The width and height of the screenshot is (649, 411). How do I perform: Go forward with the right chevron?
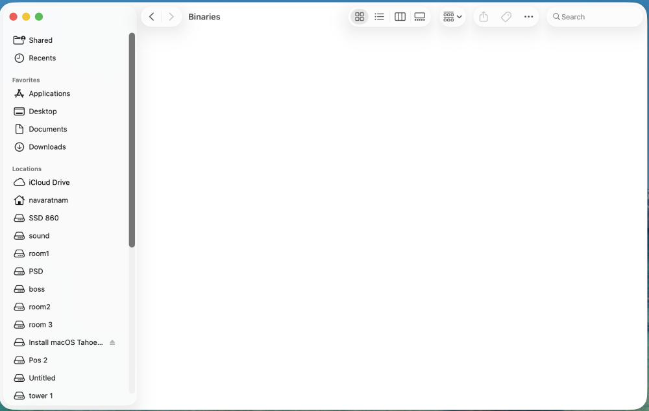tap(171, 17)
